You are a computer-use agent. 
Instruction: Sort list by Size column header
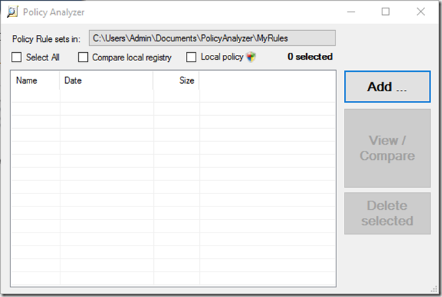[176, 80]
